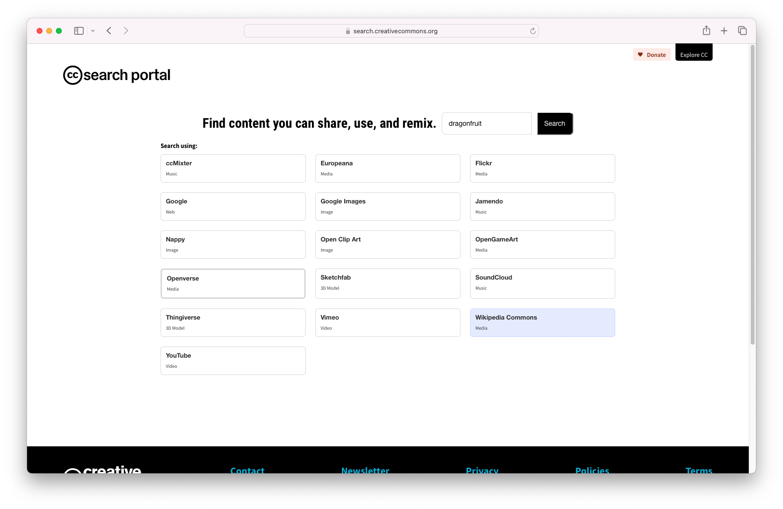Screen dimensions: 783x509
Task: Select Europeana media source
Action: (x=388, y=168)
